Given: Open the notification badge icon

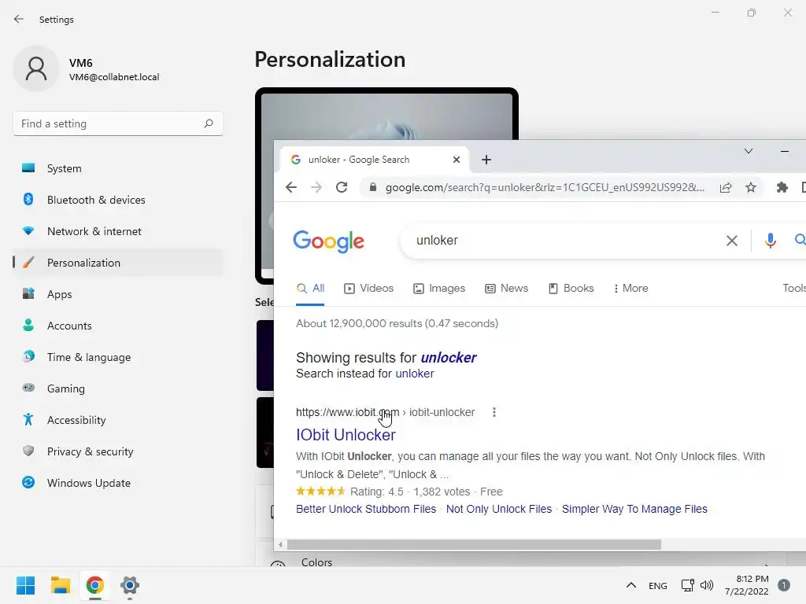Looking at the screenshot, I should tap(783, 585).
